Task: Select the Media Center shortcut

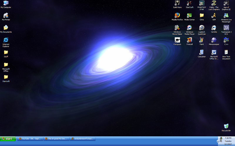Action: pyautogui.click(x=189, y=17)
